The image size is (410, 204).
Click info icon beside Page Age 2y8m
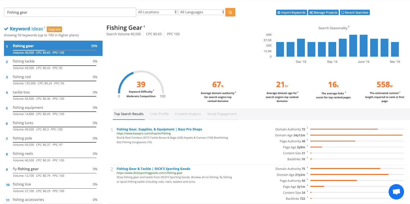307,146
